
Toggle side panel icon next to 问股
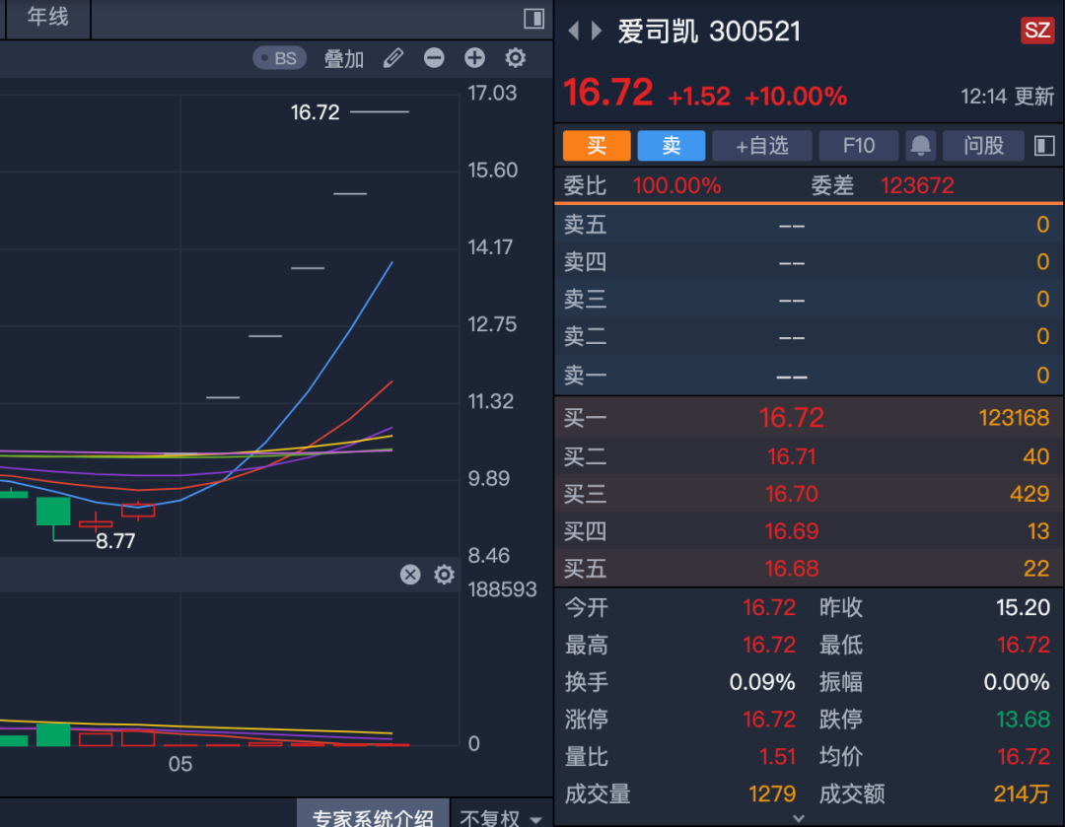click(x=1044, y=146)
